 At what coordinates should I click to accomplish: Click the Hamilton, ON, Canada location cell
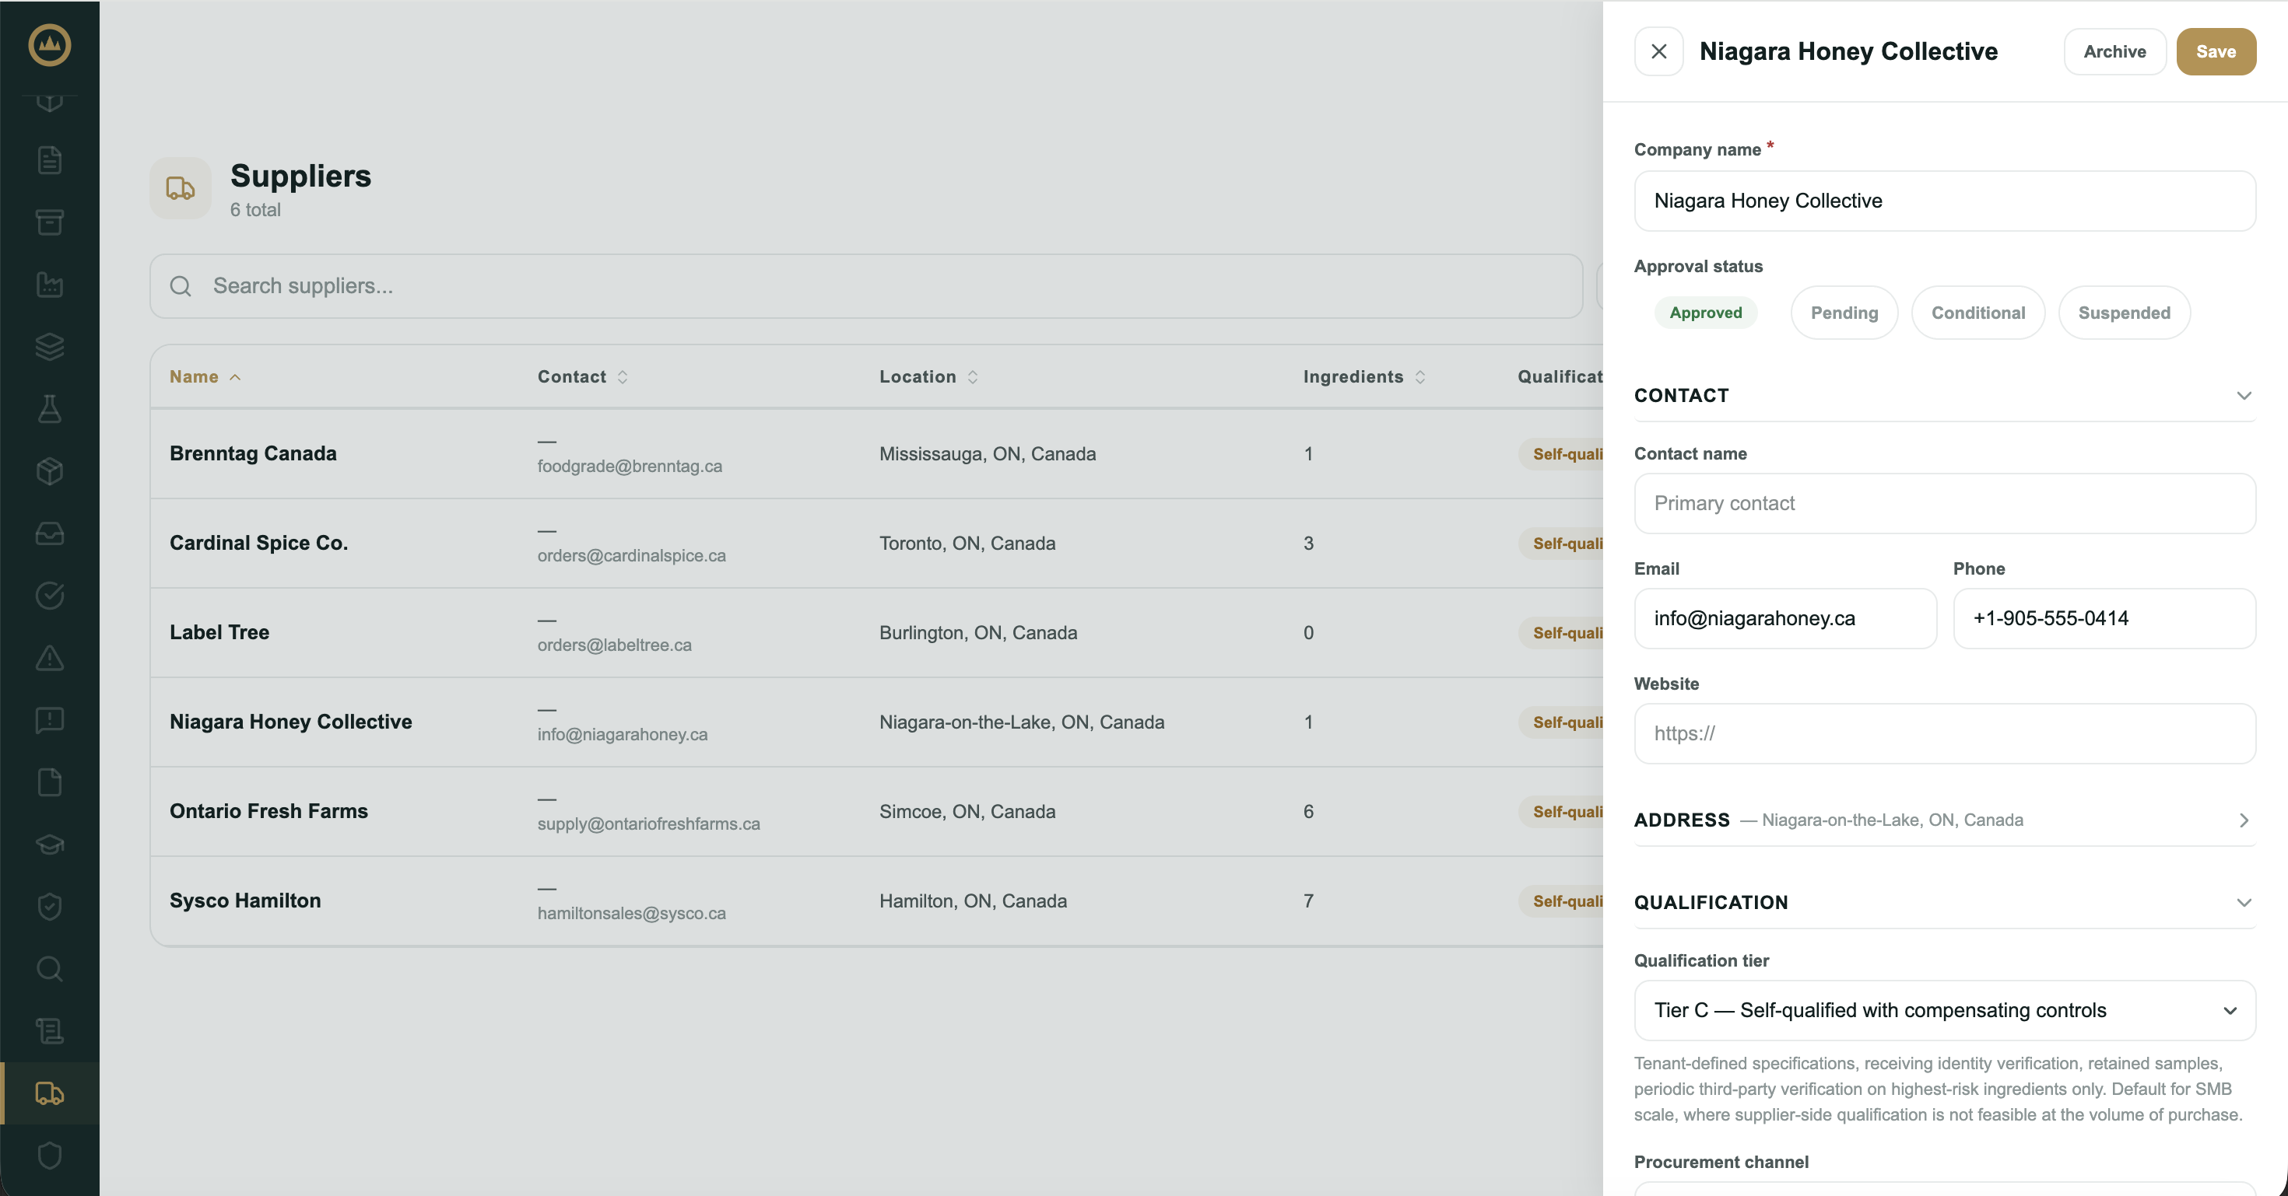(x=974, y=901)
